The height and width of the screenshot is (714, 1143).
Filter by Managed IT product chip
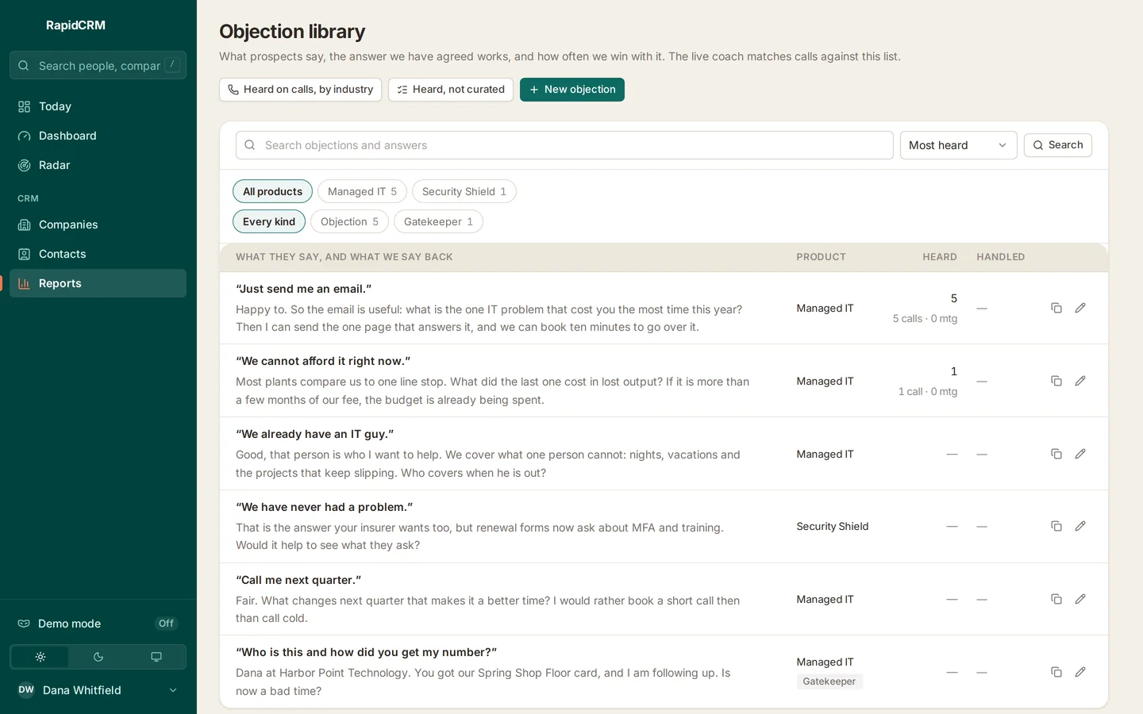[x=362, y=191]
